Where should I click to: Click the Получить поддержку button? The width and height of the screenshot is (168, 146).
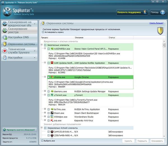pyautogui.click(x=132, y=12)
